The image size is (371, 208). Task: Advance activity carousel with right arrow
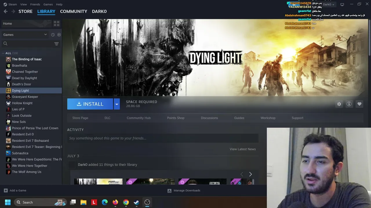pos(250,174)
